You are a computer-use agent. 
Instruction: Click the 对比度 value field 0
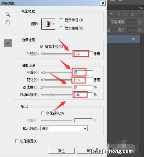(x=83, y=87)
